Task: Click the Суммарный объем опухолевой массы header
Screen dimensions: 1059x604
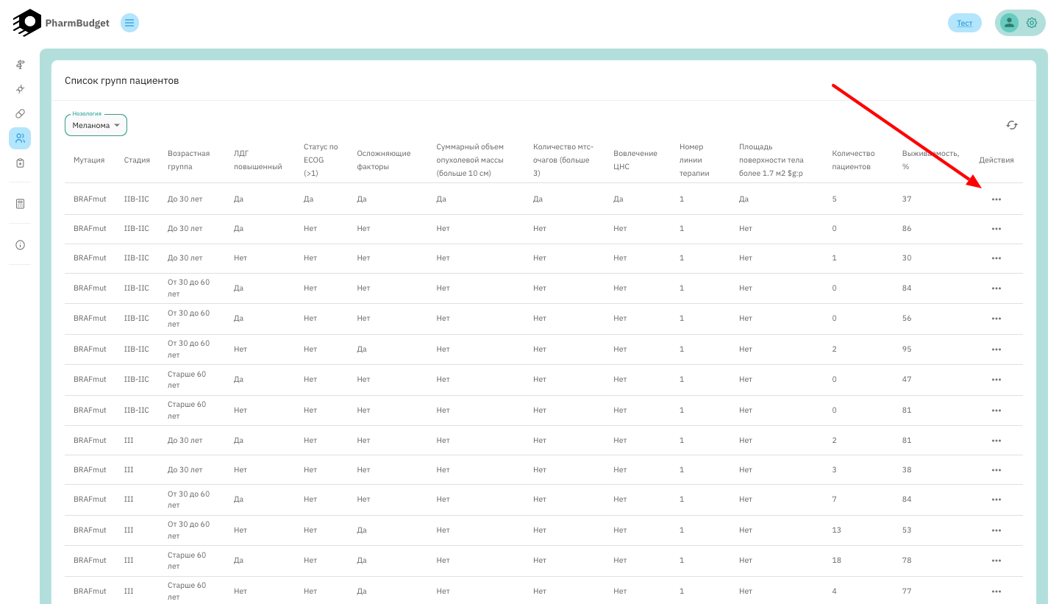Action: click(x=469, y=160)
